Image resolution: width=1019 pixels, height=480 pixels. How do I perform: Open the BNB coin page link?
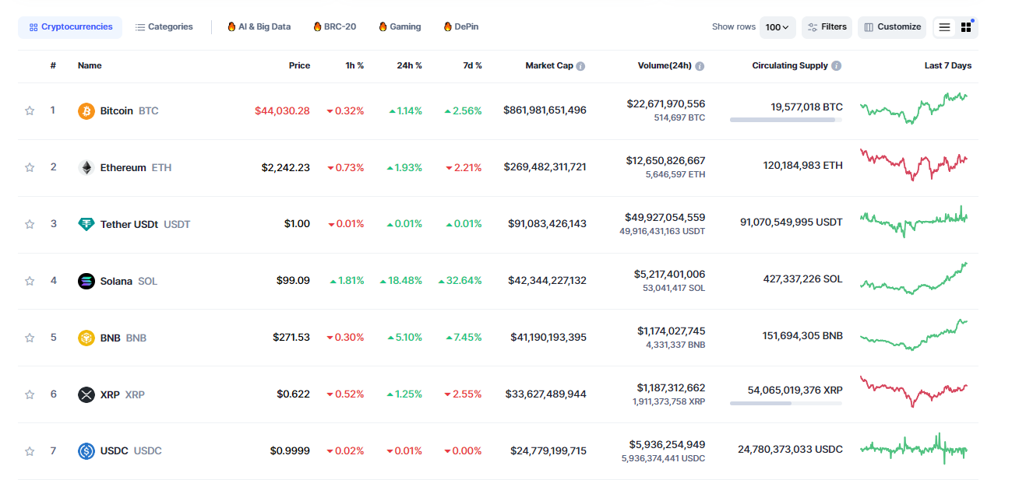click(111, 338)
